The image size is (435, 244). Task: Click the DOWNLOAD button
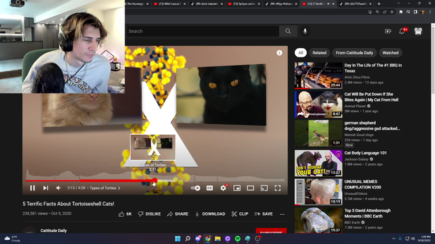210,214
